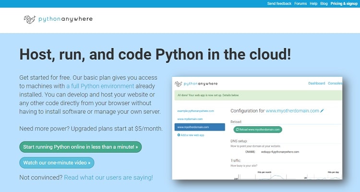Click the 'DNS setup:' heading in preview
The height and width of the screenshot is (192, 360).
coord(239,141)
